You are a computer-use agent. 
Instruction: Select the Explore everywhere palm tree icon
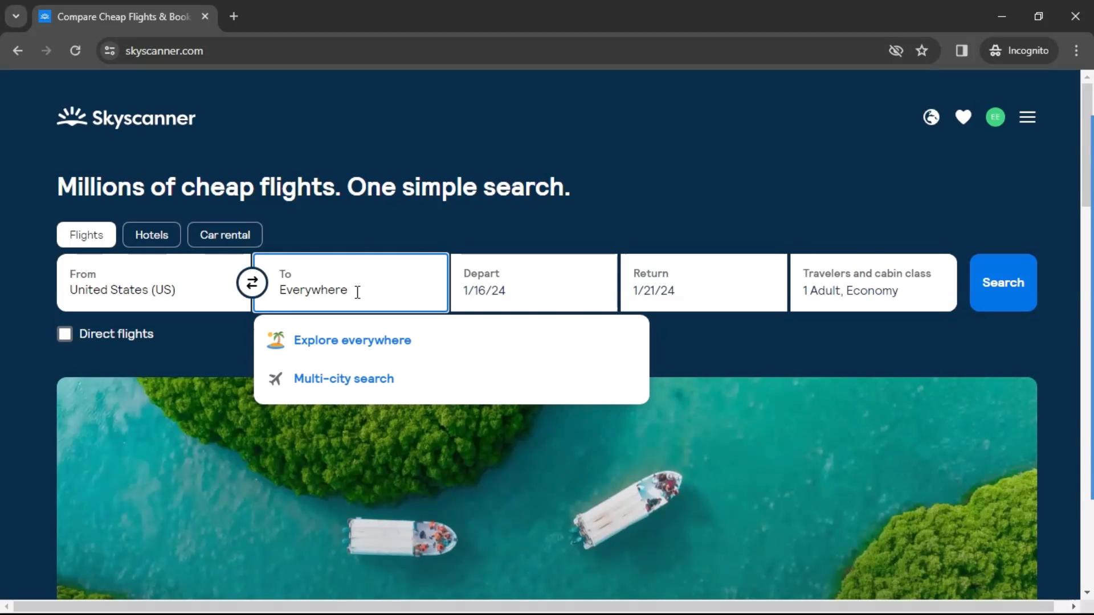[274, 340]
